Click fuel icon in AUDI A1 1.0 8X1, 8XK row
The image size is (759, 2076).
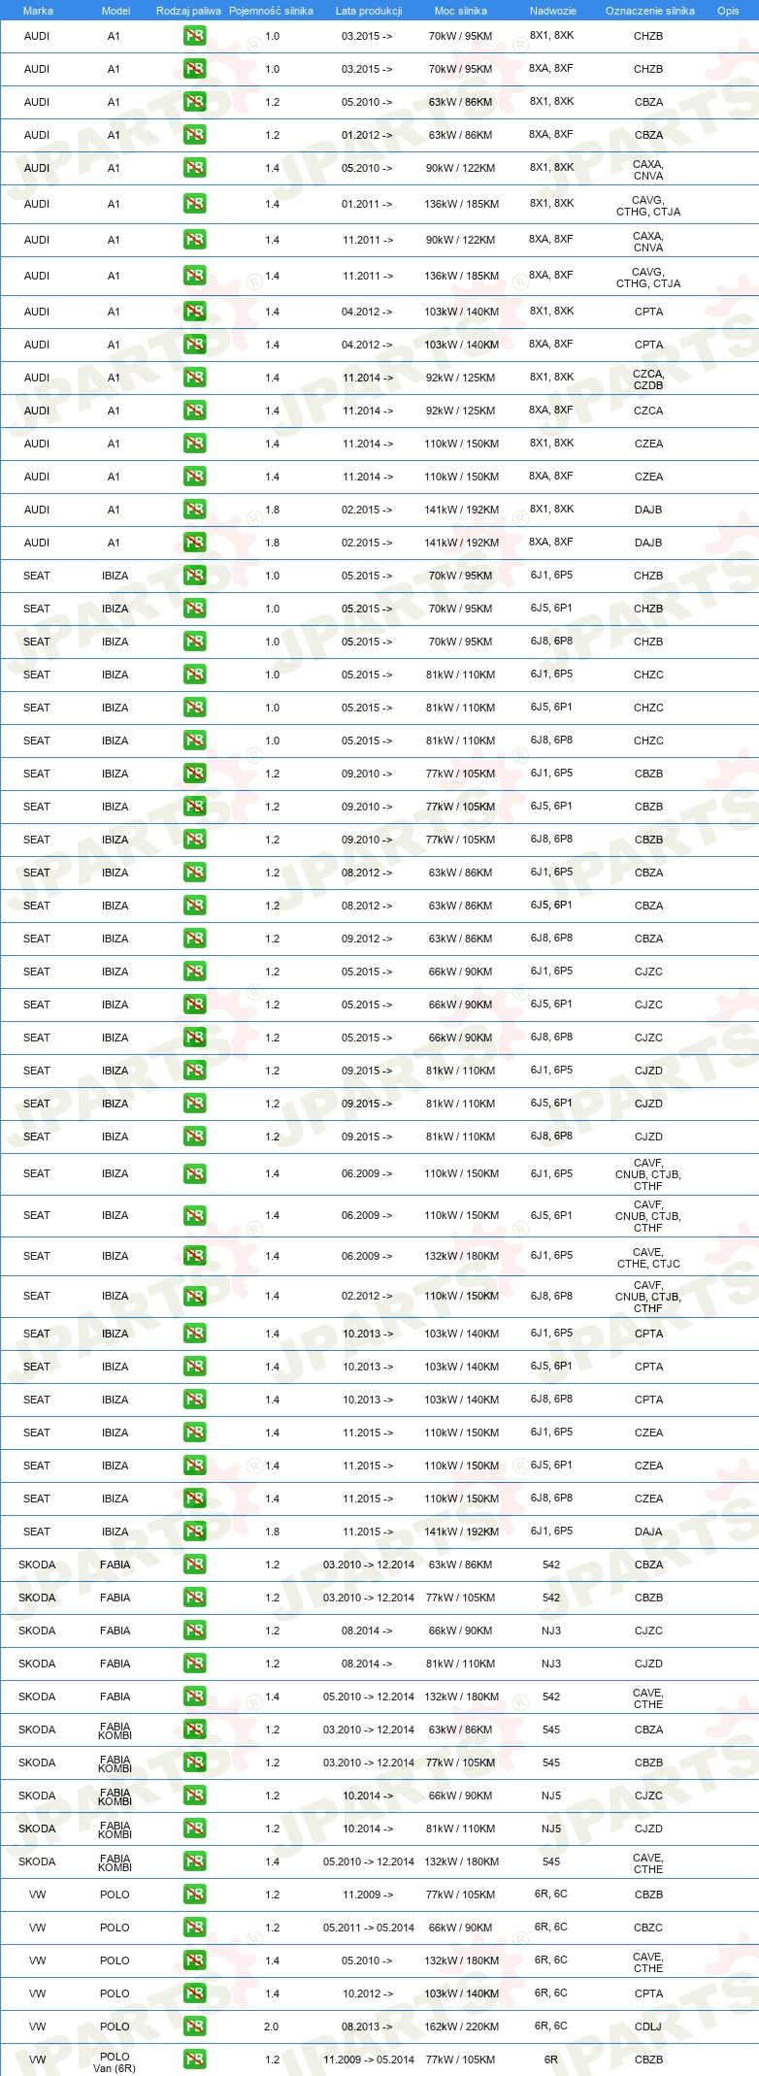click(194, 36)
